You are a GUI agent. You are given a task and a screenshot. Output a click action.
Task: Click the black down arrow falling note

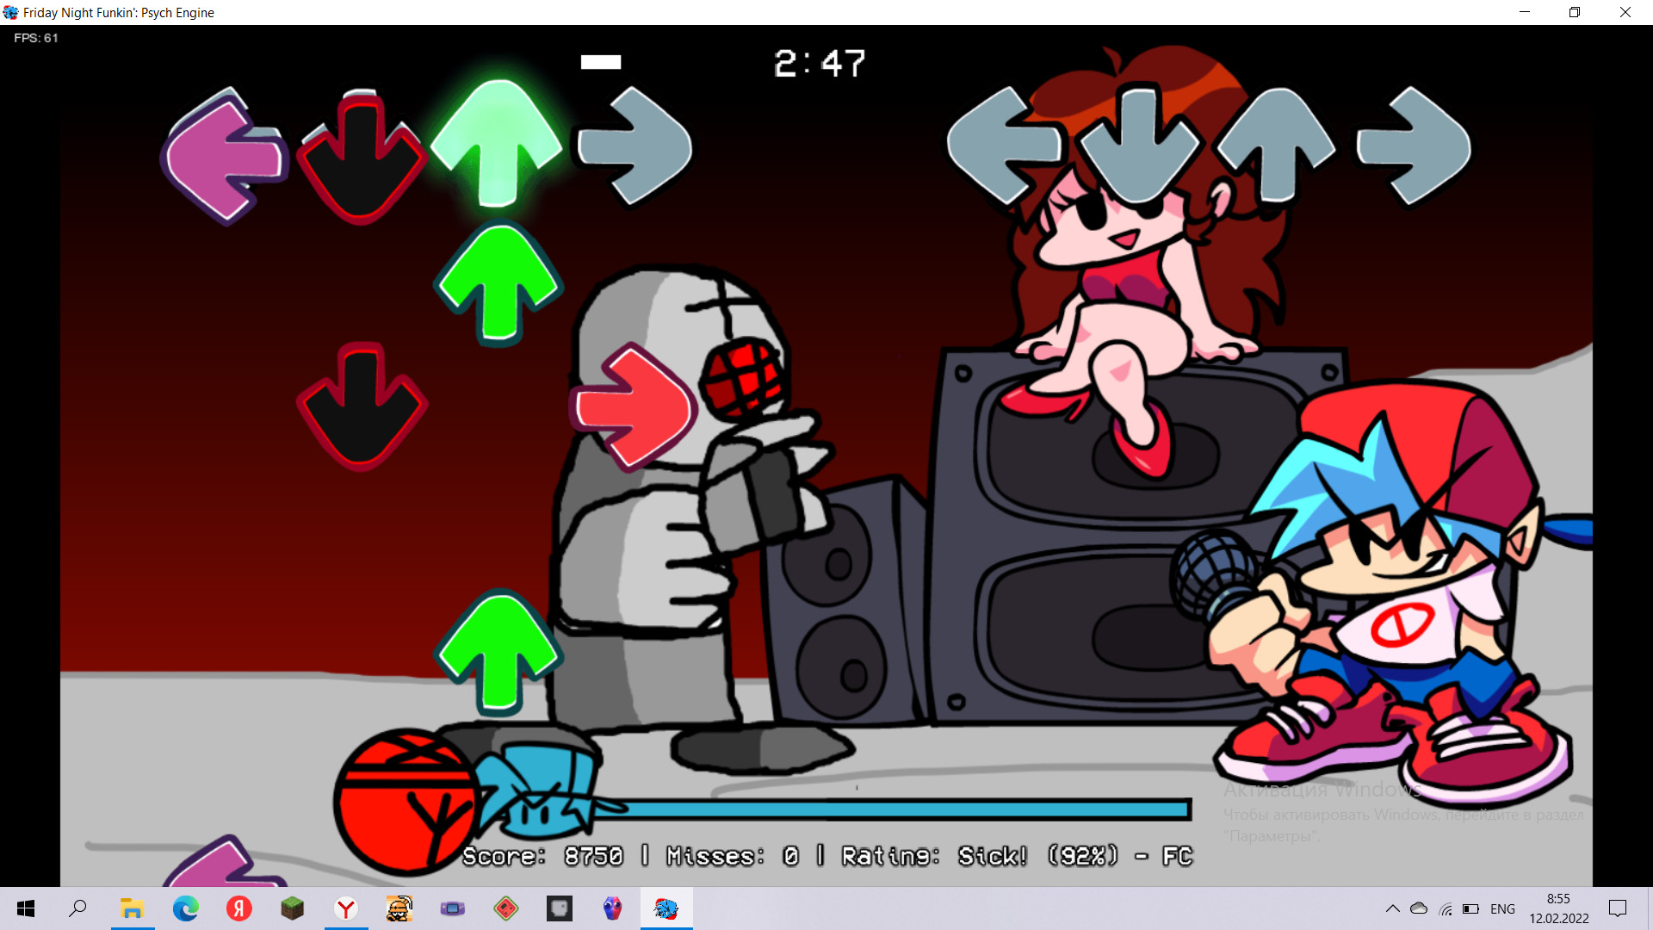362,406
